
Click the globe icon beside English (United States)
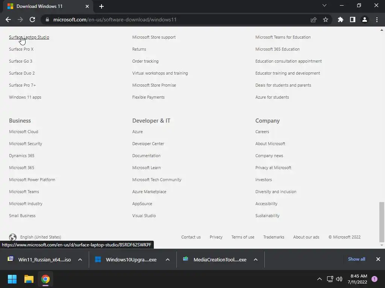pyautogui.click(x=13, y=237)
